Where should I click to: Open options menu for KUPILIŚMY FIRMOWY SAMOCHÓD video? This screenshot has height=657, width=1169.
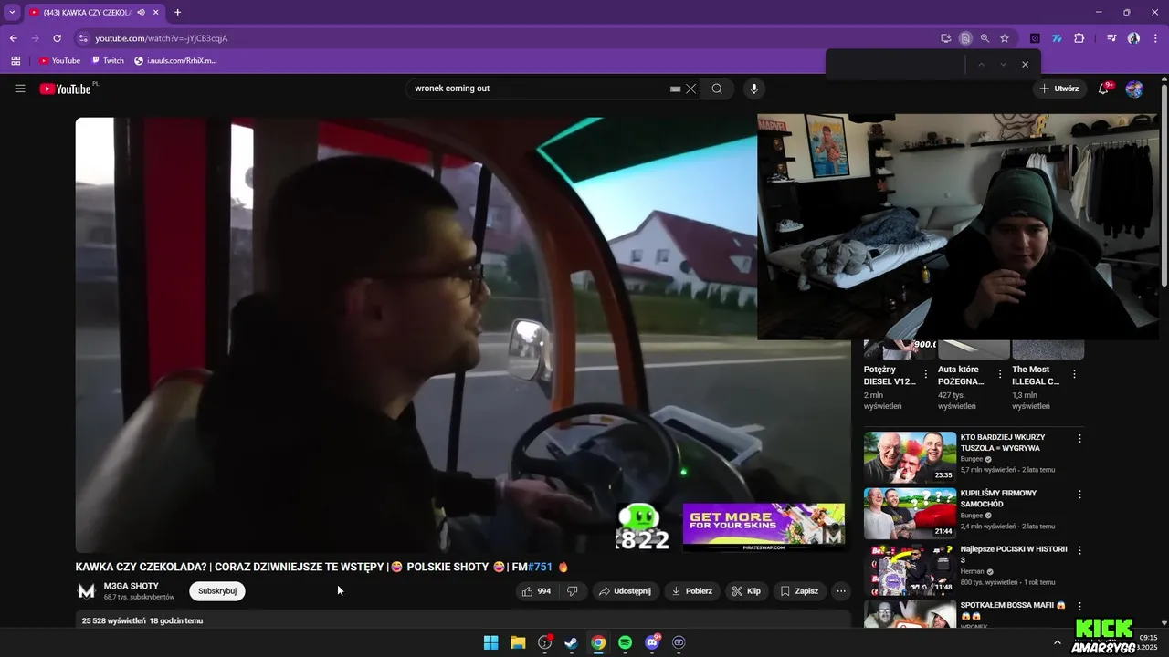[x=1079, y=495]
